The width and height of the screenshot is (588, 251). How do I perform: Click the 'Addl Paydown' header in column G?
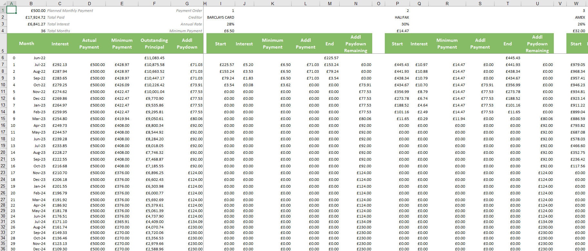click(x=187, y=43)
